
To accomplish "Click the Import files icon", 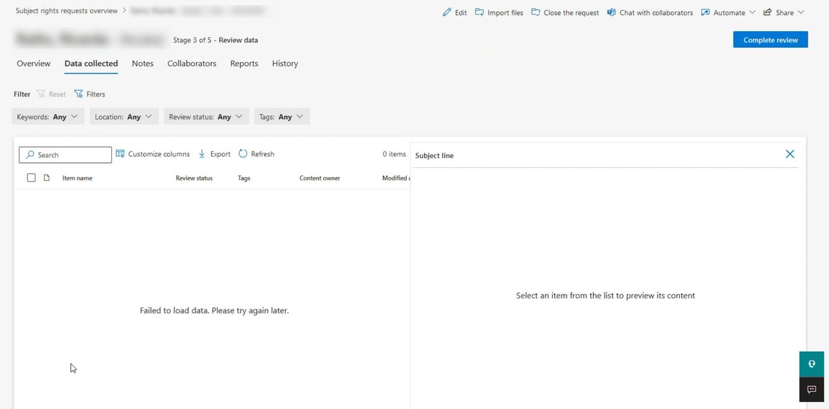I will point(479,12).
